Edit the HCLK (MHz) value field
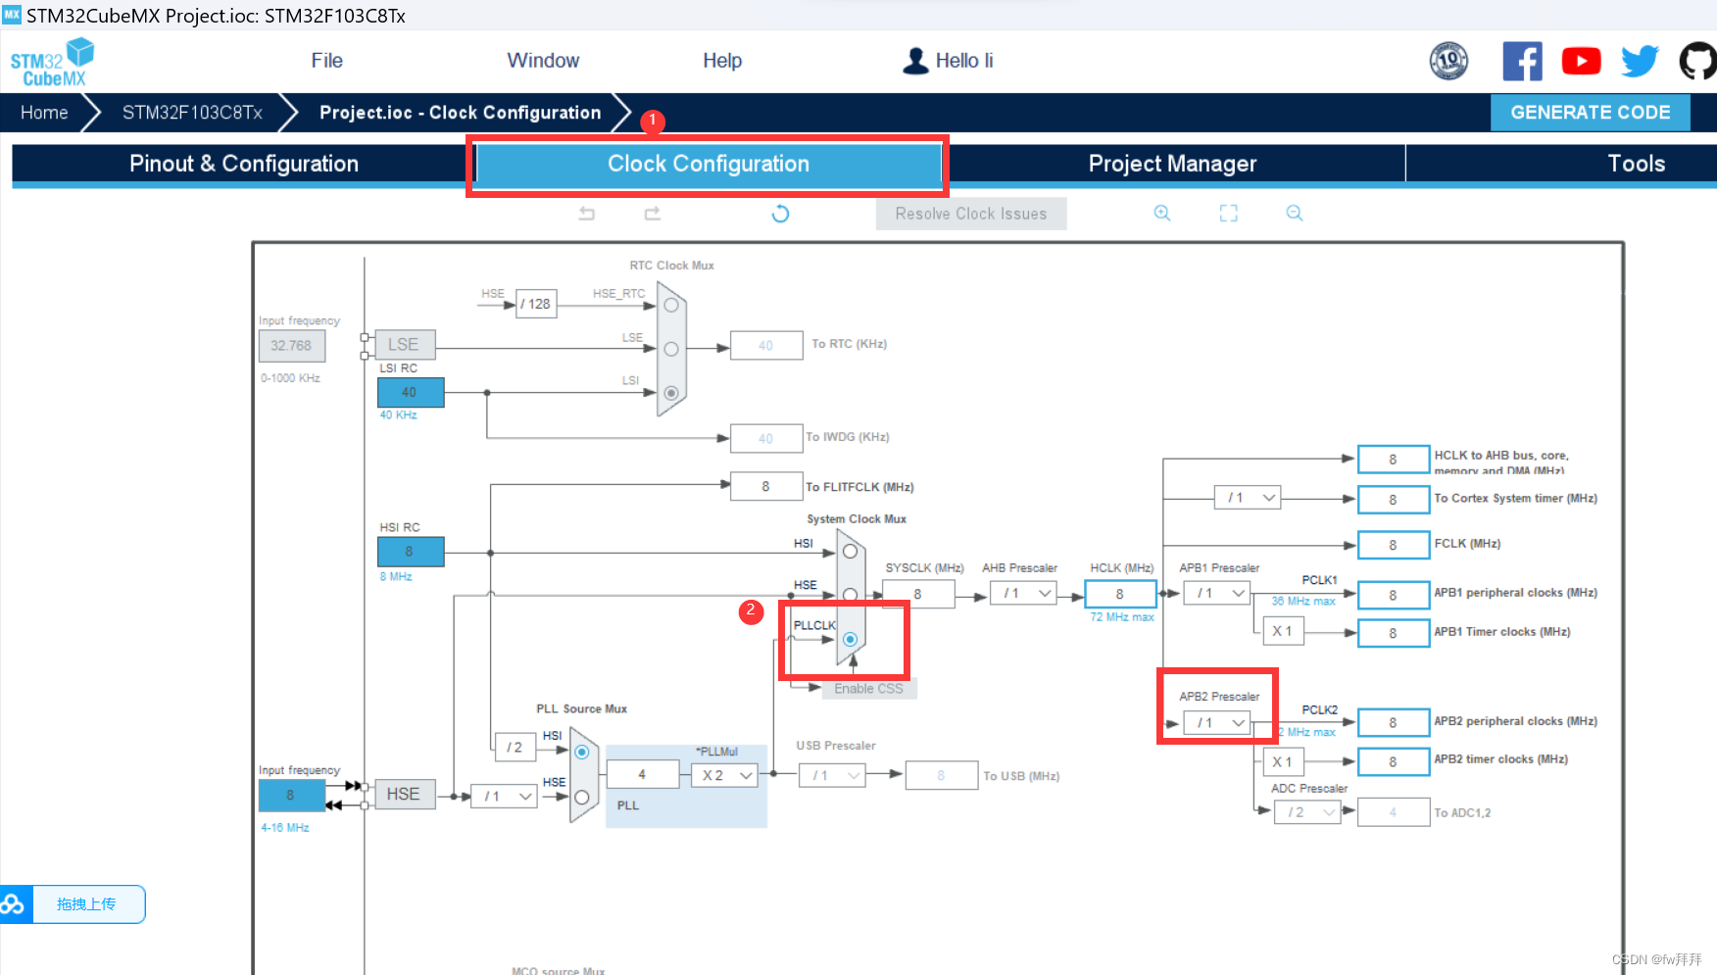The height and width of the screenshot is (975, 1717). coord(1120,594)
